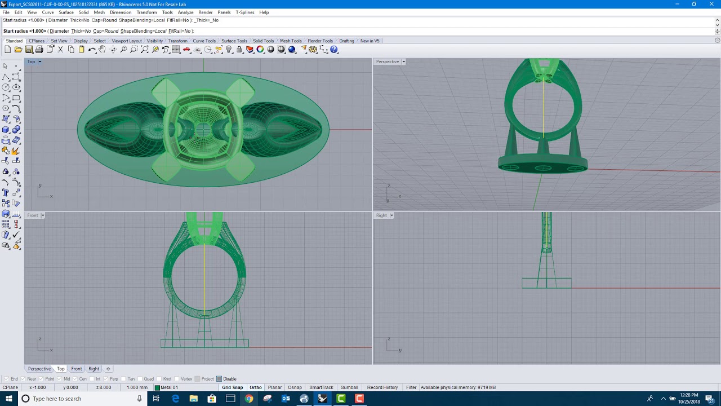Click the Zoom Extents icon
Image resolution: width=721 pixels, height=406 pixels.
[x=144, y=50]
